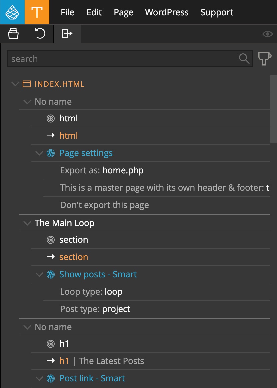Click the orange section arrow link
Image resolution: width=277 pixels, height=388 pixels.
click(74, 257)
